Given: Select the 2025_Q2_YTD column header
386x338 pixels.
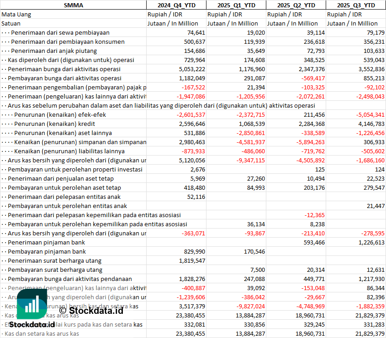Looking at the screenshot, I should coord(296,5).
